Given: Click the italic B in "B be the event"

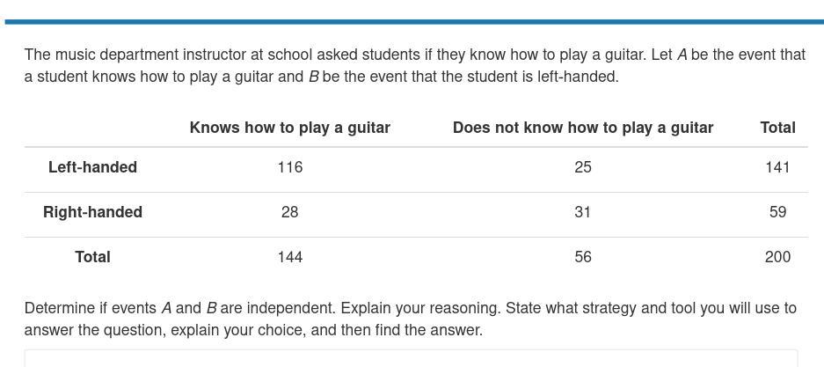Looking at the screenshot, I should coord(314,77).
